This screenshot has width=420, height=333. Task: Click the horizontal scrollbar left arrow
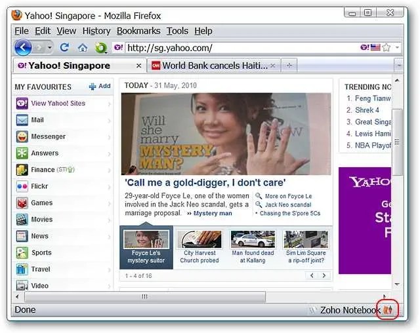point(18,297)
